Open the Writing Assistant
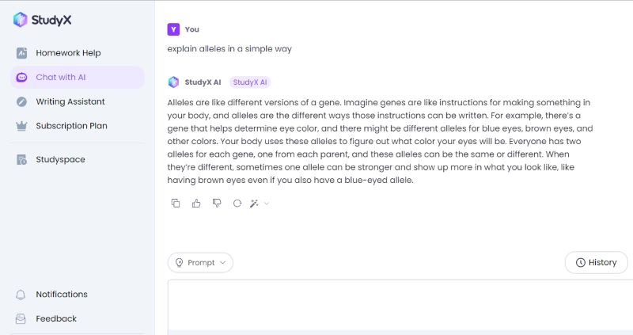This screenshot has height=335, width=633. click(70, 101)
